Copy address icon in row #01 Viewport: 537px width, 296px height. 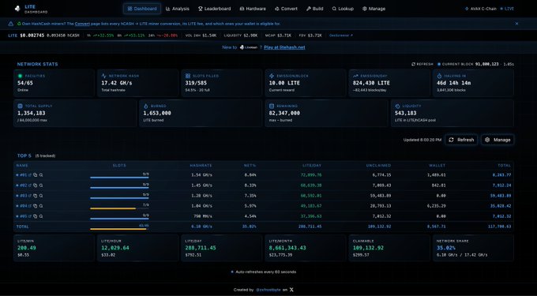pyautogui.click(x=36, y=175)
